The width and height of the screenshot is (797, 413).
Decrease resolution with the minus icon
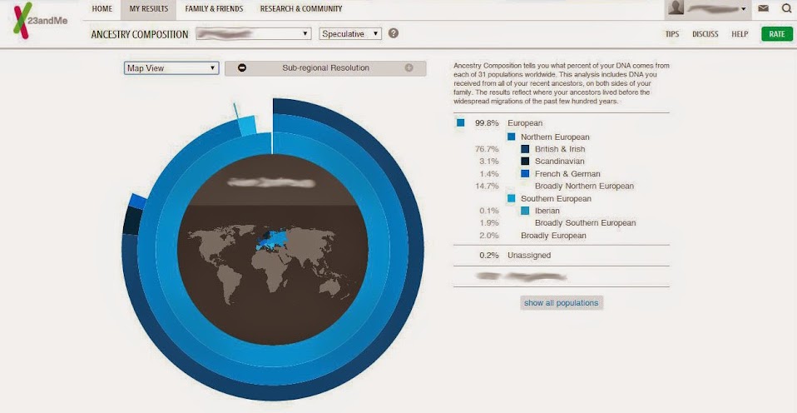(242, 67)
